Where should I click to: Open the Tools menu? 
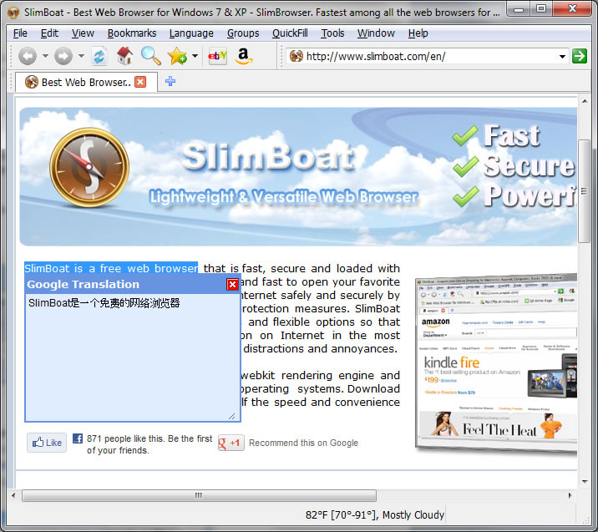[x=332, y=33]
